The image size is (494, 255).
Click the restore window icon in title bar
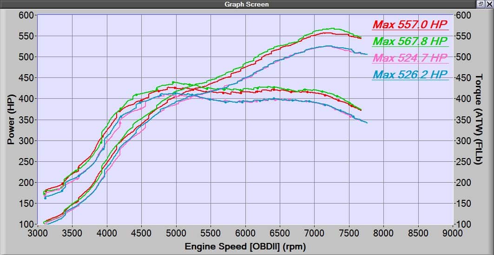click(x=480, y=4)
